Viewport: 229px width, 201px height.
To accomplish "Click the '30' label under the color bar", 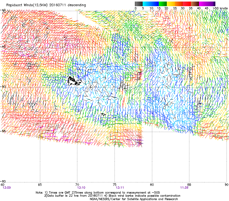I will pyautogui.click(x=183, y=8).
